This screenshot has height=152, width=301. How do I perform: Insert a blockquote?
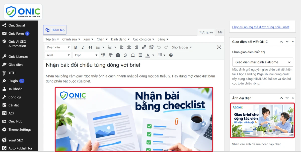[x=91, y=47]
